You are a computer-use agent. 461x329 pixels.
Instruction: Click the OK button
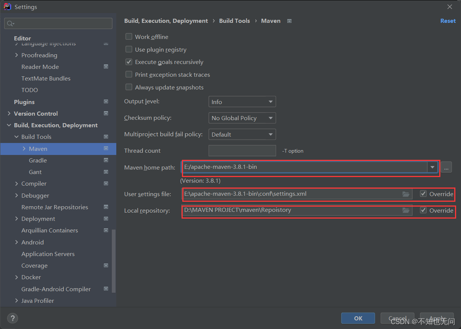point(358,318)
